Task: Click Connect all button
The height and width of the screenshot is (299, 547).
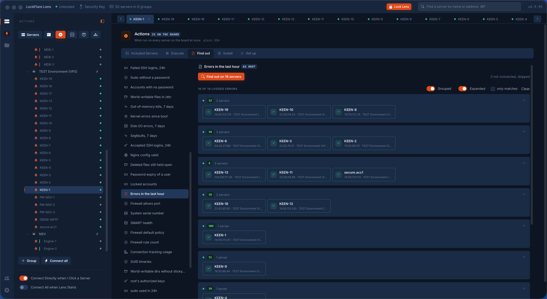Action: click(56, 261)
